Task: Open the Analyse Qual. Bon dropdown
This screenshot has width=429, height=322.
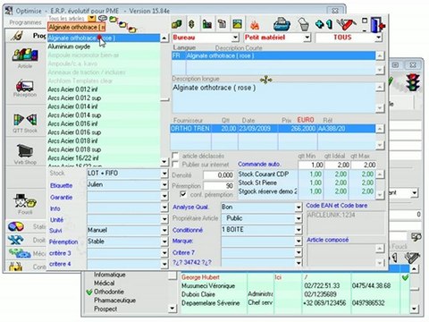Action: (299, 208)
